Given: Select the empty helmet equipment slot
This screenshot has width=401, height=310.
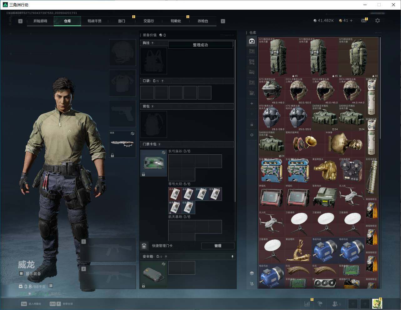Looking at the screenshot, I should tap(123, 52).
